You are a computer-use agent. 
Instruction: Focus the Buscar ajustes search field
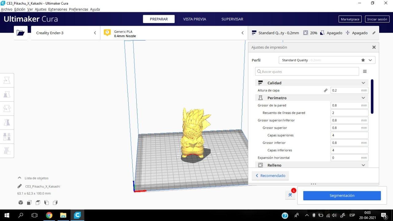pos(307,71)
